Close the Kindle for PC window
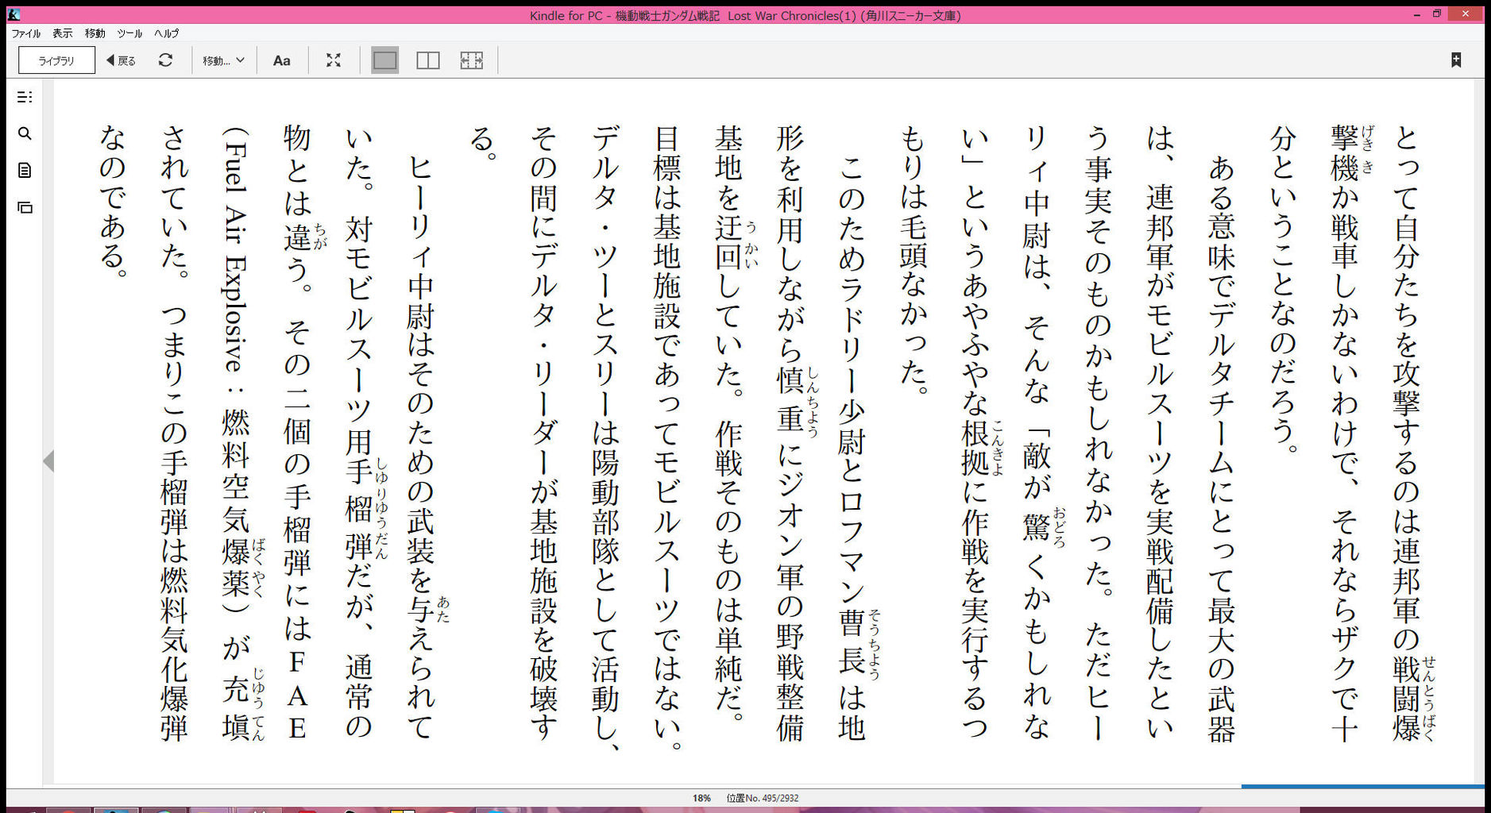 [x=1466, y=14]
